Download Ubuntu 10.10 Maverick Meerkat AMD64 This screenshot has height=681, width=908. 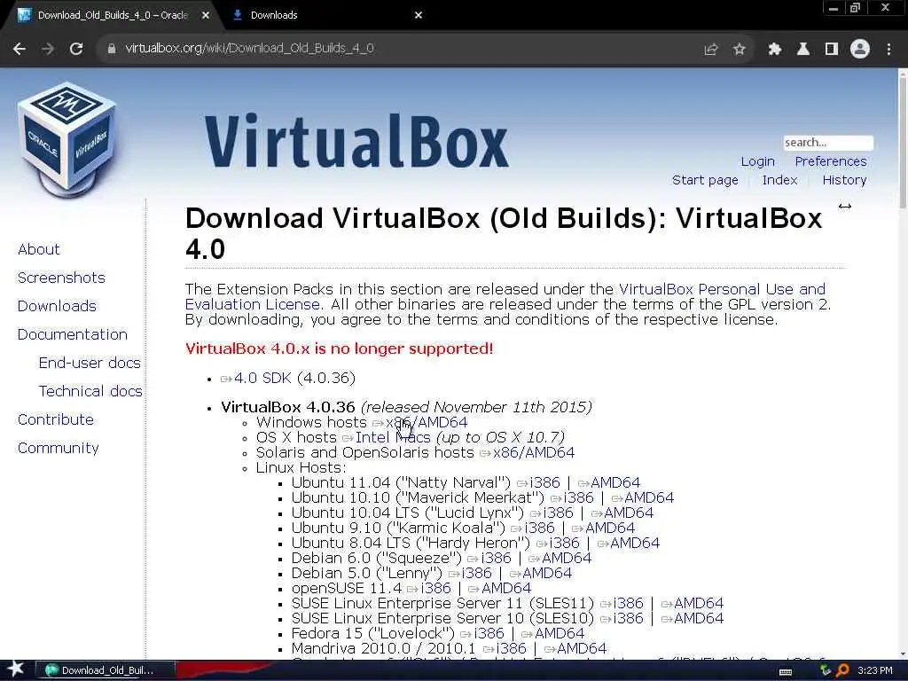643,498
